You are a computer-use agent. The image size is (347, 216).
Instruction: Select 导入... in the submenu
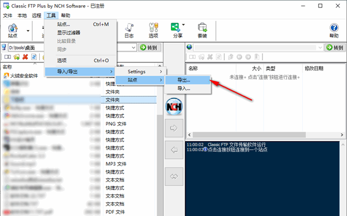187,88
